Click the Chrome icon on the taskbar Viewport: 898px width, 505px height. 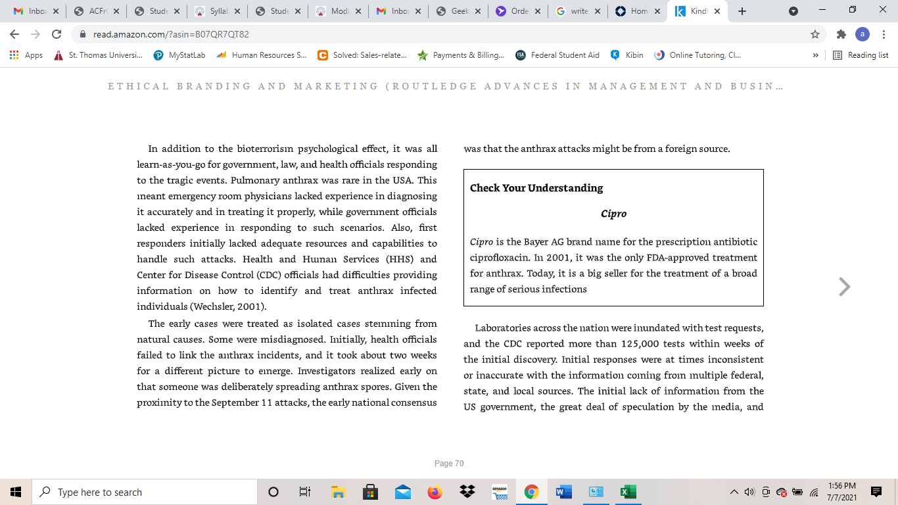click(x=531, y=492)
